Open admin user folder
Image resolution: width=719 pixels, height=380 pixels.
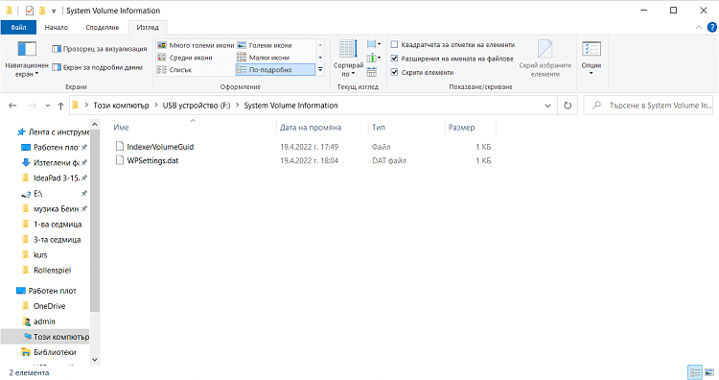pyautogui.click(x=39, y=321)
